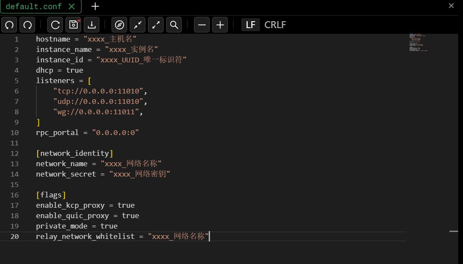Click the download icon in the toolbar
The image size is (463, 264).
click(92, 25)
